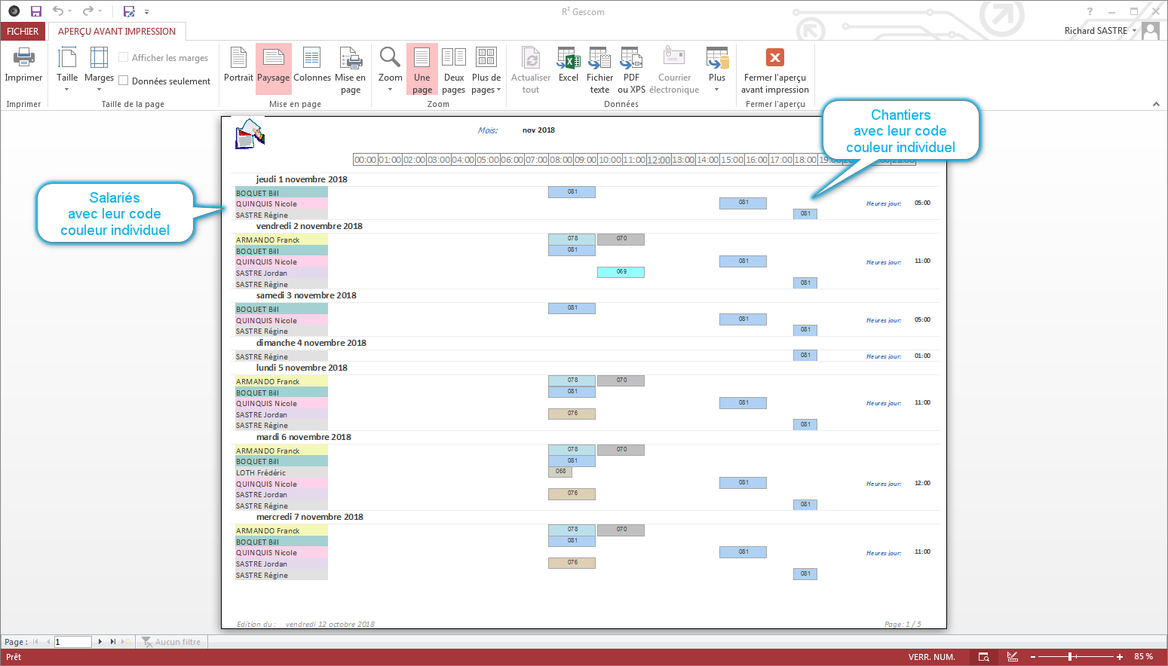The width and height of the screenshot is (1168, 666).
Task: Click the 068 block in LOTH Frédéric row
Action: coord(560,472)
